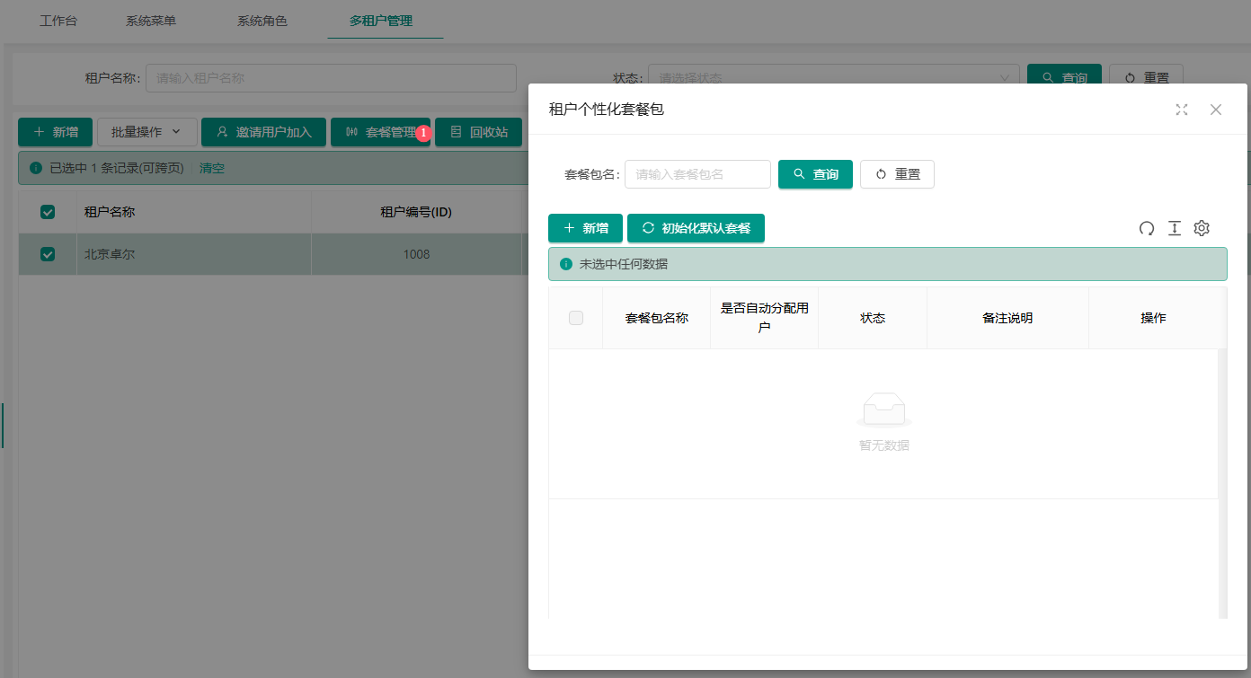The height and width of the screenshot is (678, 1251).
Task: Toggle fullscreen for the package dialog
Action: tap(1182, 110)
